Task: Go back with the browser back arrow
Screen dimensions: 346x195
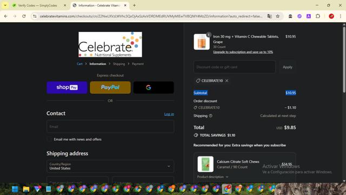Action: coord(6,16)
